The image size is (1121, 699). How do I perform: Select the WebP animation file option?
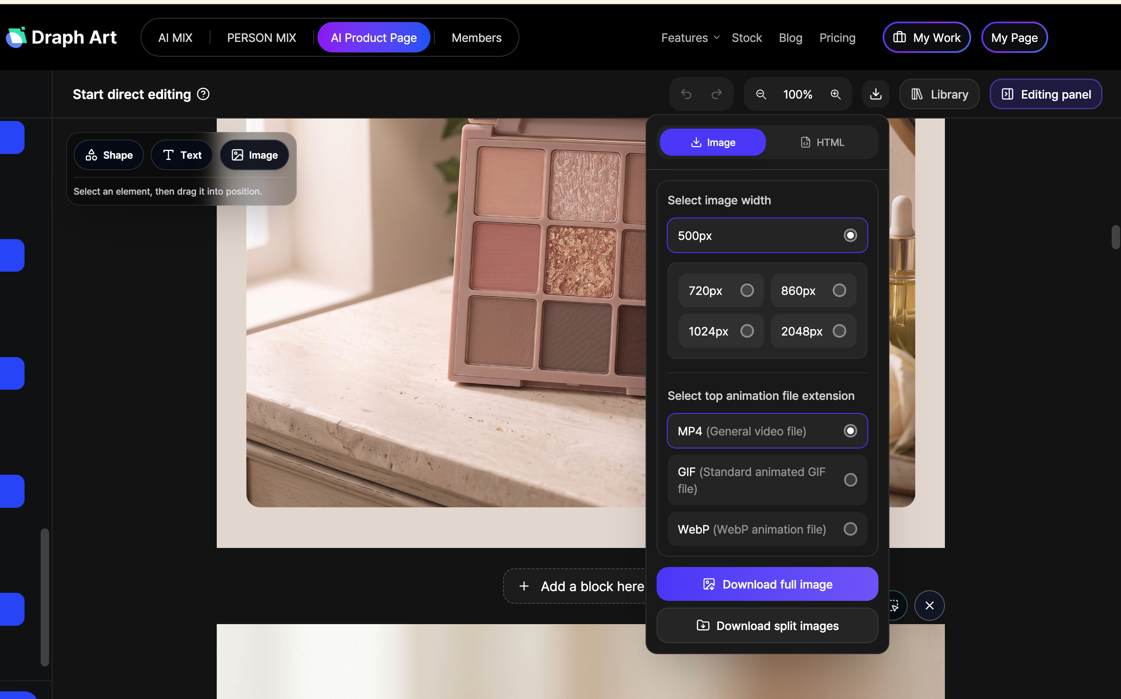tap(767, 529)
